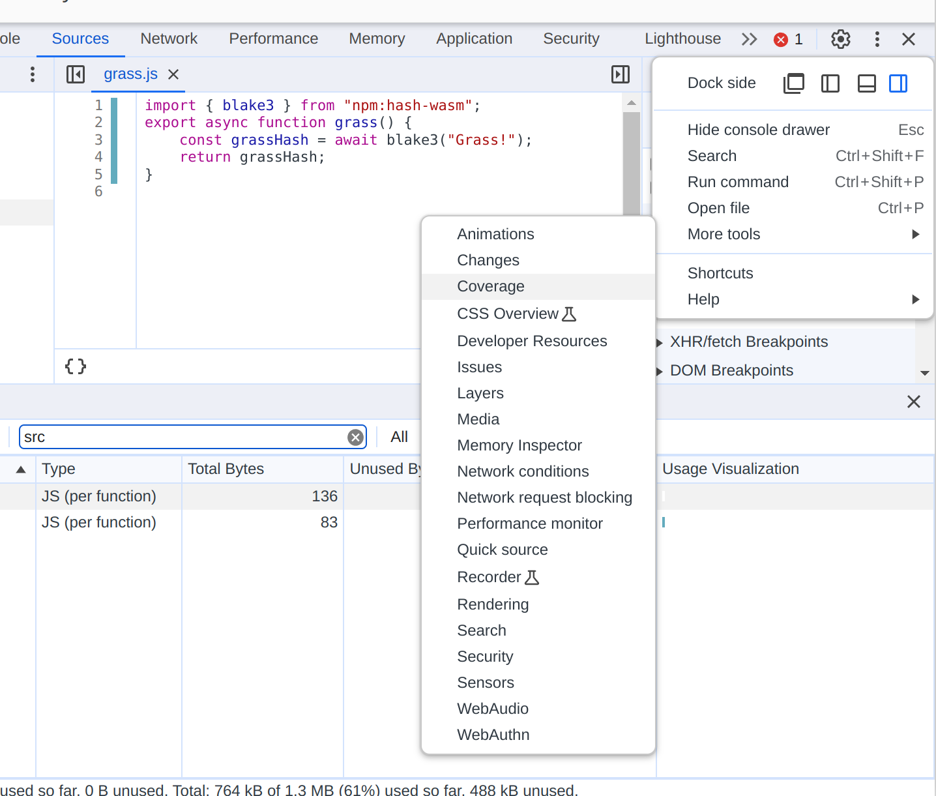936x796 pixels.
Task: Show more tabs with the double chevron
Action: (x=750, y=39)
